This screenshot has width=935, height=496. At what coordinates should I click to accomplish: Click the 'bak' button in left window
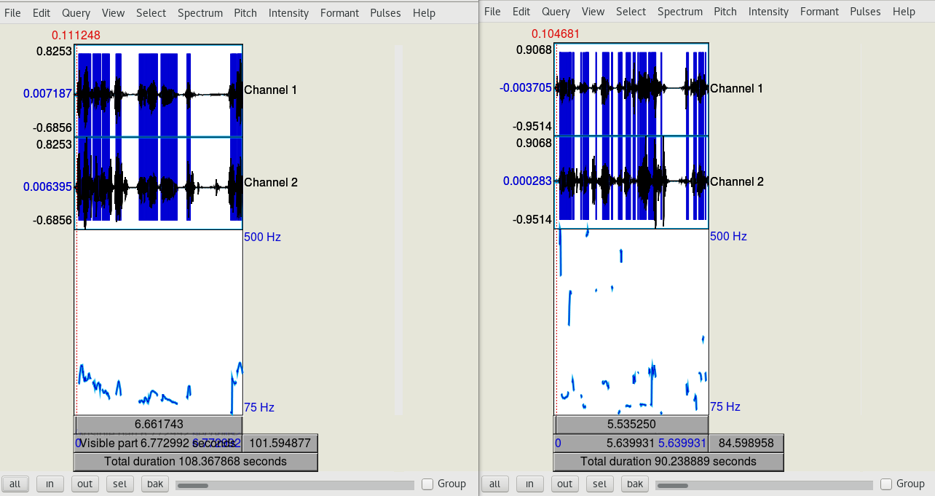(x=155, y=484)
